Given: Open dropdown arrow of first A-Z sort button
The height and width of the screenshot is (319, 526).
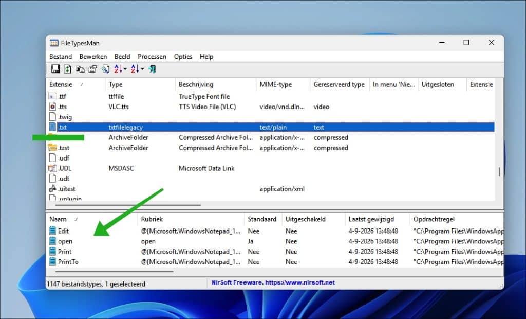Looking at the screenshot, I should 125,69.
